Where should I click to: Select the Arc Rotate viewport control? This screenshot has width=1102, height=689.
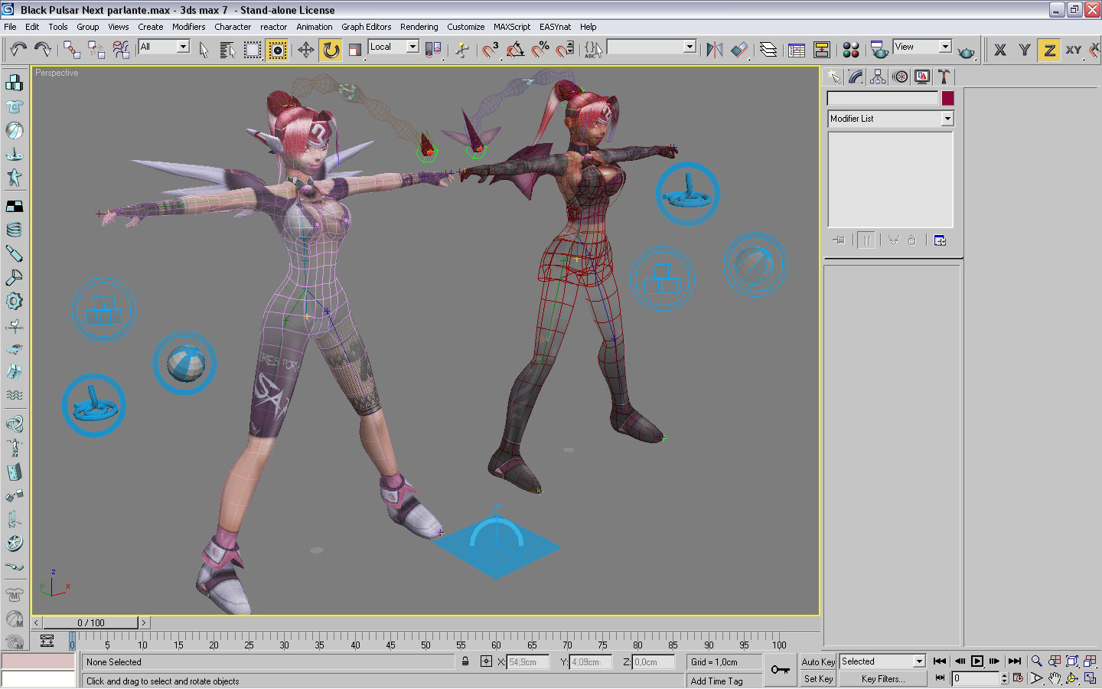[x=1072, y=678]
